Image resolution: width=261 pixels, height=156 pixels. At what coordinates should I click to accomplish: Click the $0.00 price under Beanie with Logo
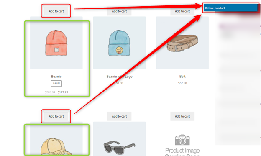pos(119,83)
